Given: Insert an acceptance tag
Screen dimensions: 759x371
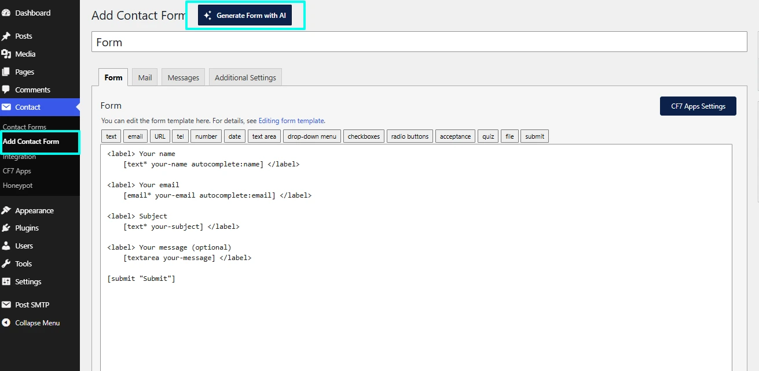Looking at the screenshot, I should pyautogui.click(x=455, y=136).
